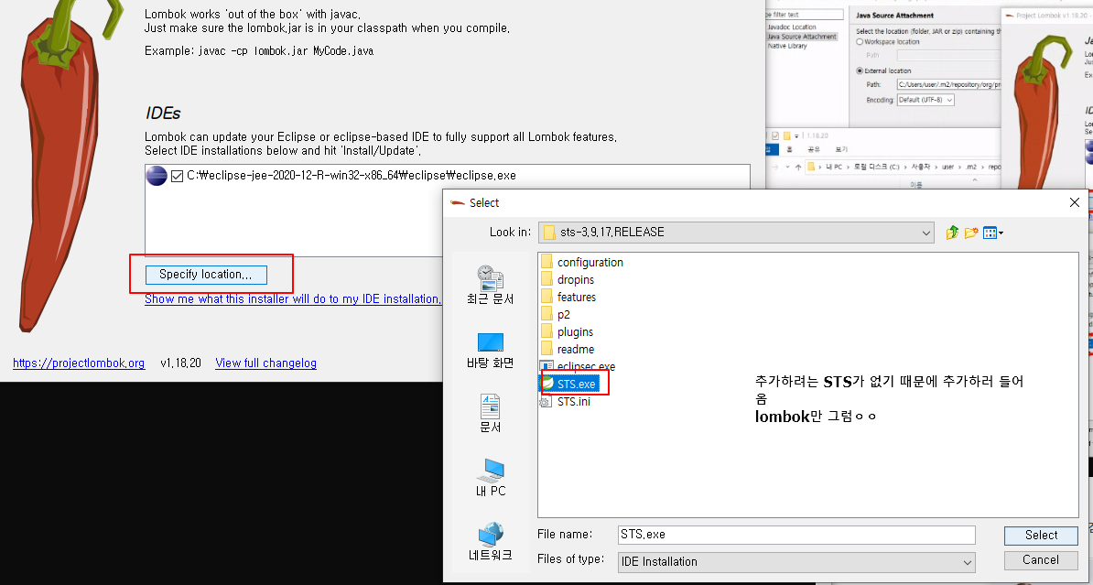Click the Specify location button
This screenshot has height=585, width=1093.
tap(206, 274)
